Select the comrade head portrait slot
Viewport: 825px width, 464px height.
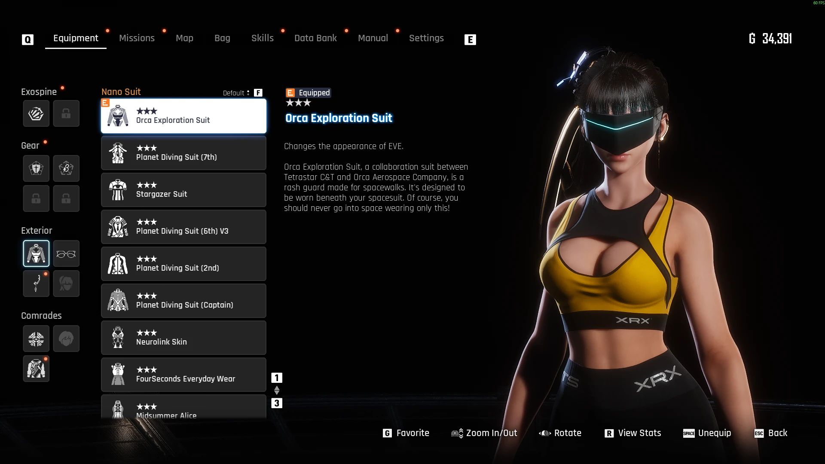[x=66, y=339]
